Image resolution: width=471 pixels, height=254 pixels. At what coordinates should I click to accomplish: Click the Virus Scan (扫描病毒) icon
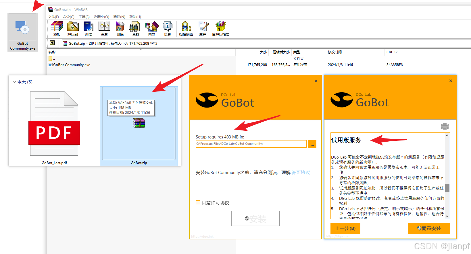[x=186, y=29]
